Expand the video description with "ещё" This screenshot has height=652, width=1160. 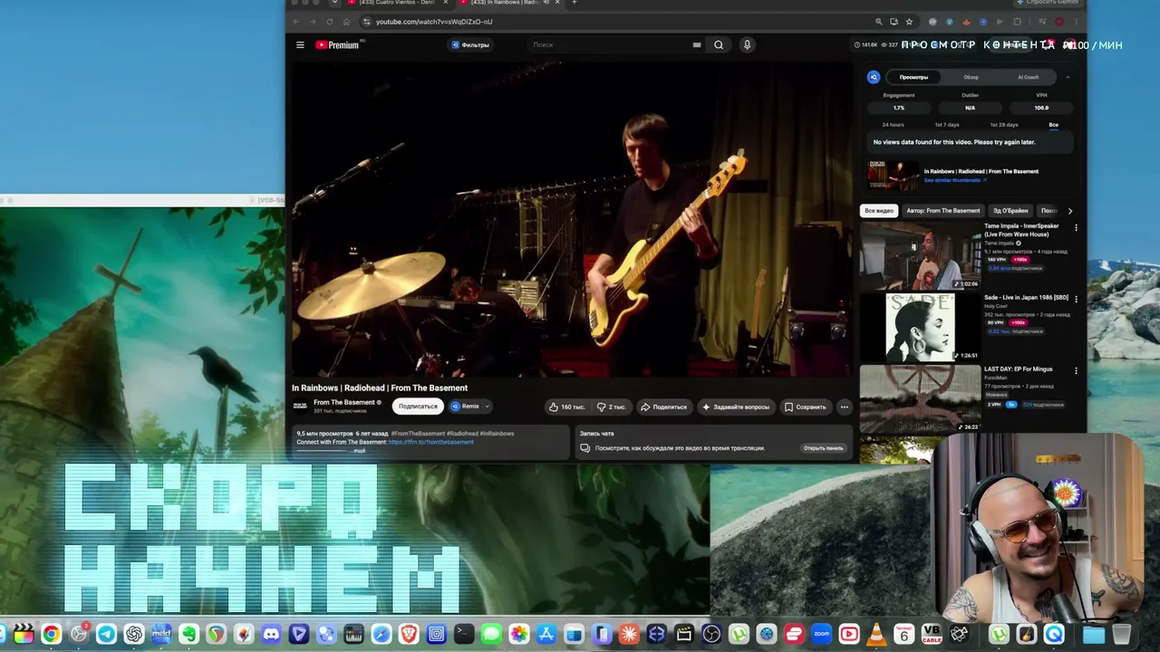click(360, 450)
